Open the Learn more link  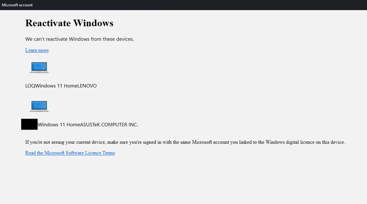click(37, 50)
